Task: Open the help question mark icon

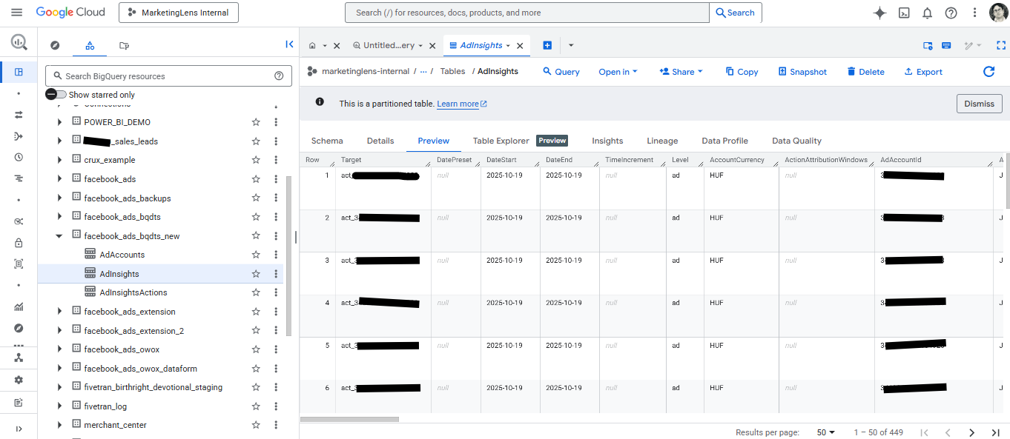Action: [x=951, y=13]
